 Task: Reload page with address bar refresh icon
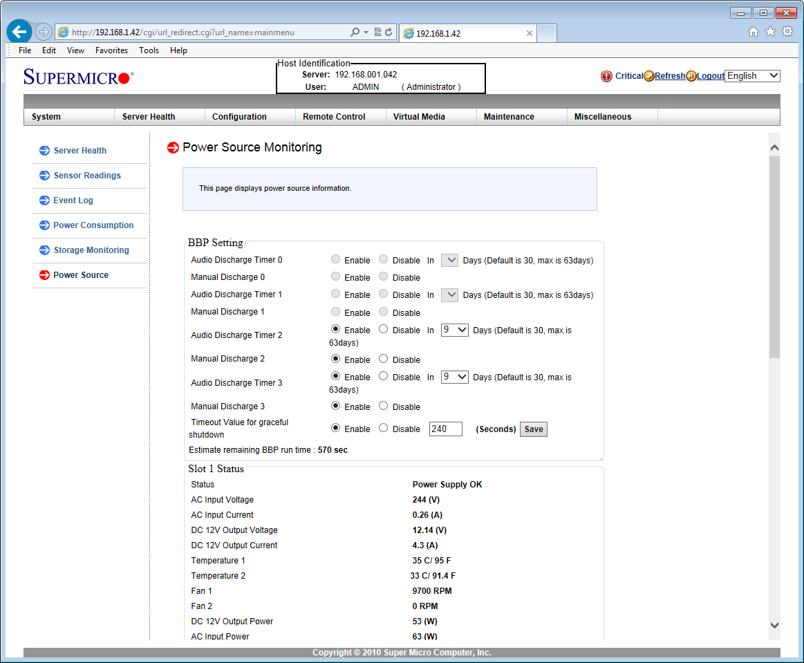(389, 32)
